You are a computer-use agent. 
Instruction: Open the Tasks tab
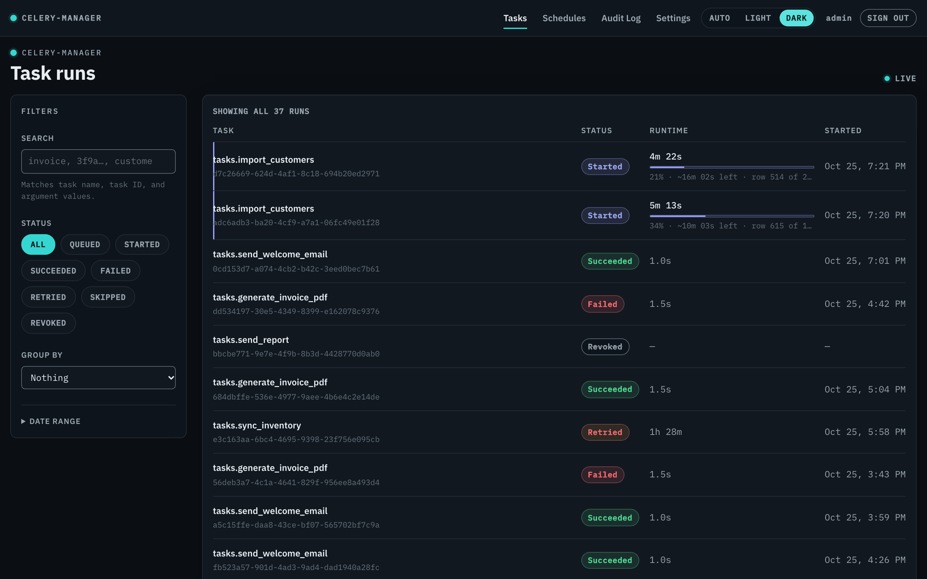[x=515, y=18]
